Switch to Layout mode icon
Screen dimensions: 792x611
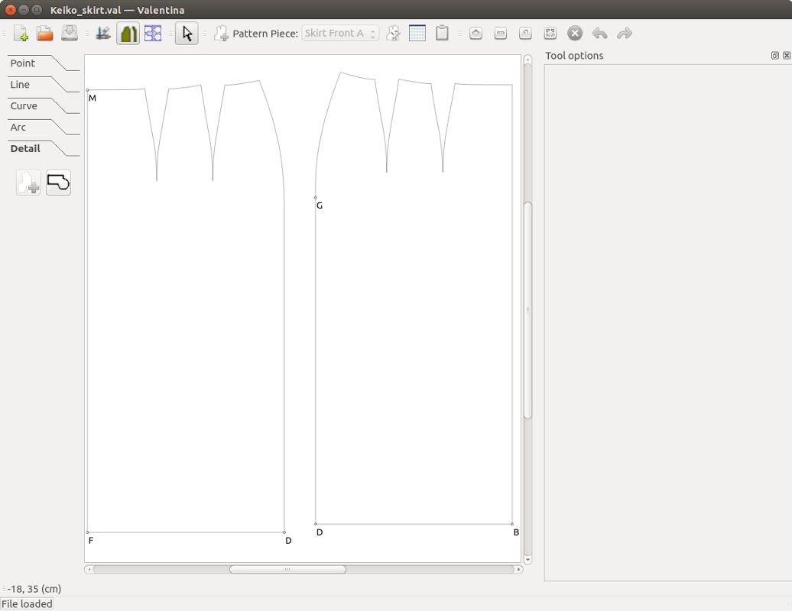(x=153, y=34)
